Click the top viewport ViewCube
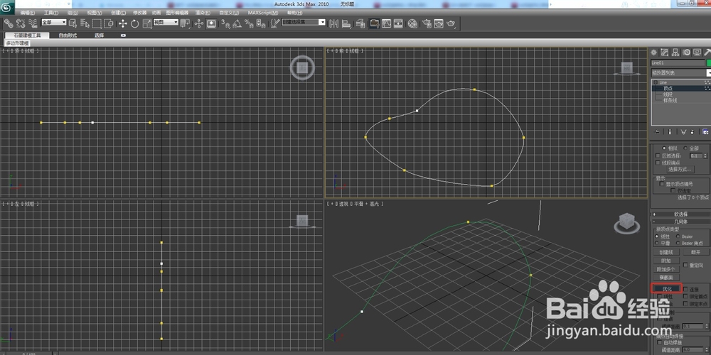The height and width of the screenshot is (355, 711). (302, 68)
